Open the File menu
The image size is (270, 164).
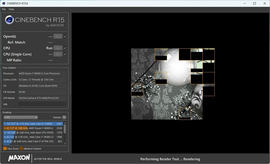click(4, 9)
